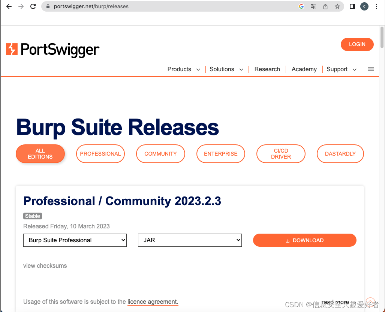The height and width of the screenshot is (312, 385).
Task: Select the ALL EDITIONS filter
Action: click(40, 154)
